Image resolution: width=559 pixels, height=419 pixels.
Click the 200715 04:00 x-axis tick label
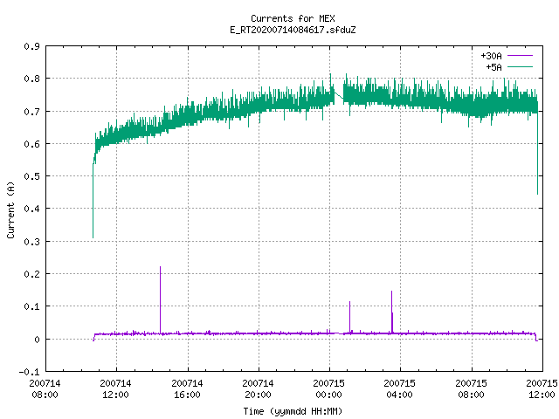pyautogui.click(x=399, y=388)
